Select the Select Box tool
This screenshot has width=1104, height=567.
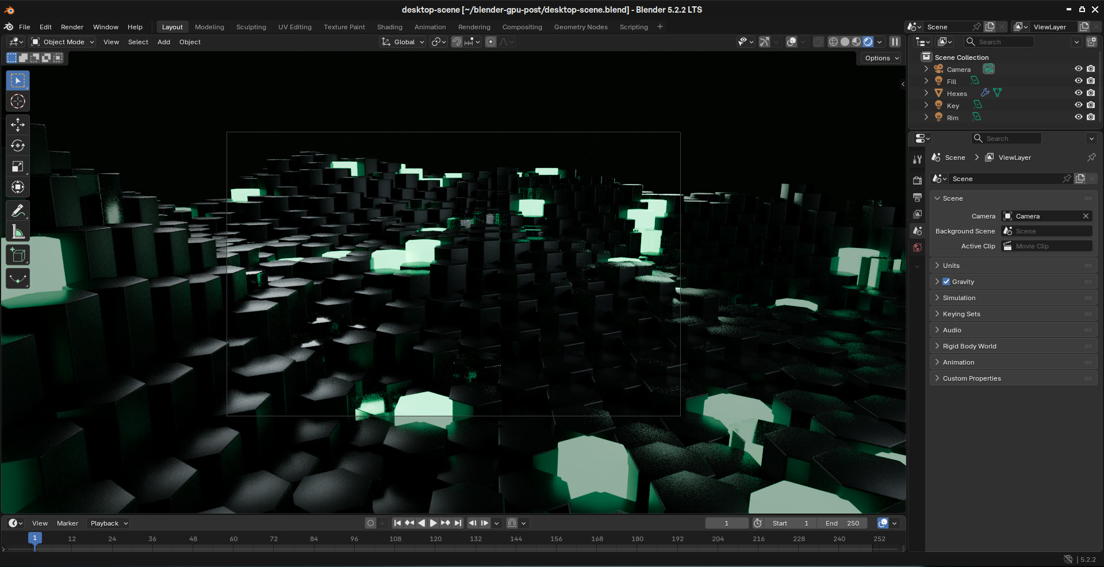(x=18, y=81)
